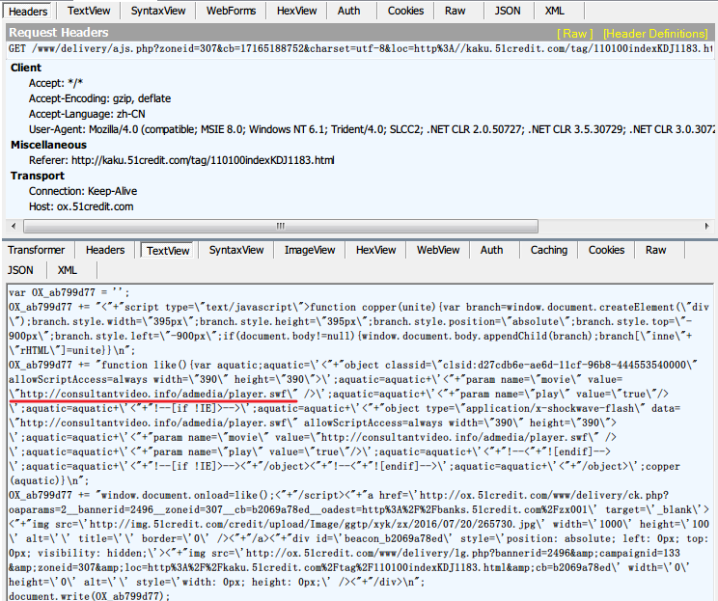Select the response TextView tab

[x=168, y=251]
